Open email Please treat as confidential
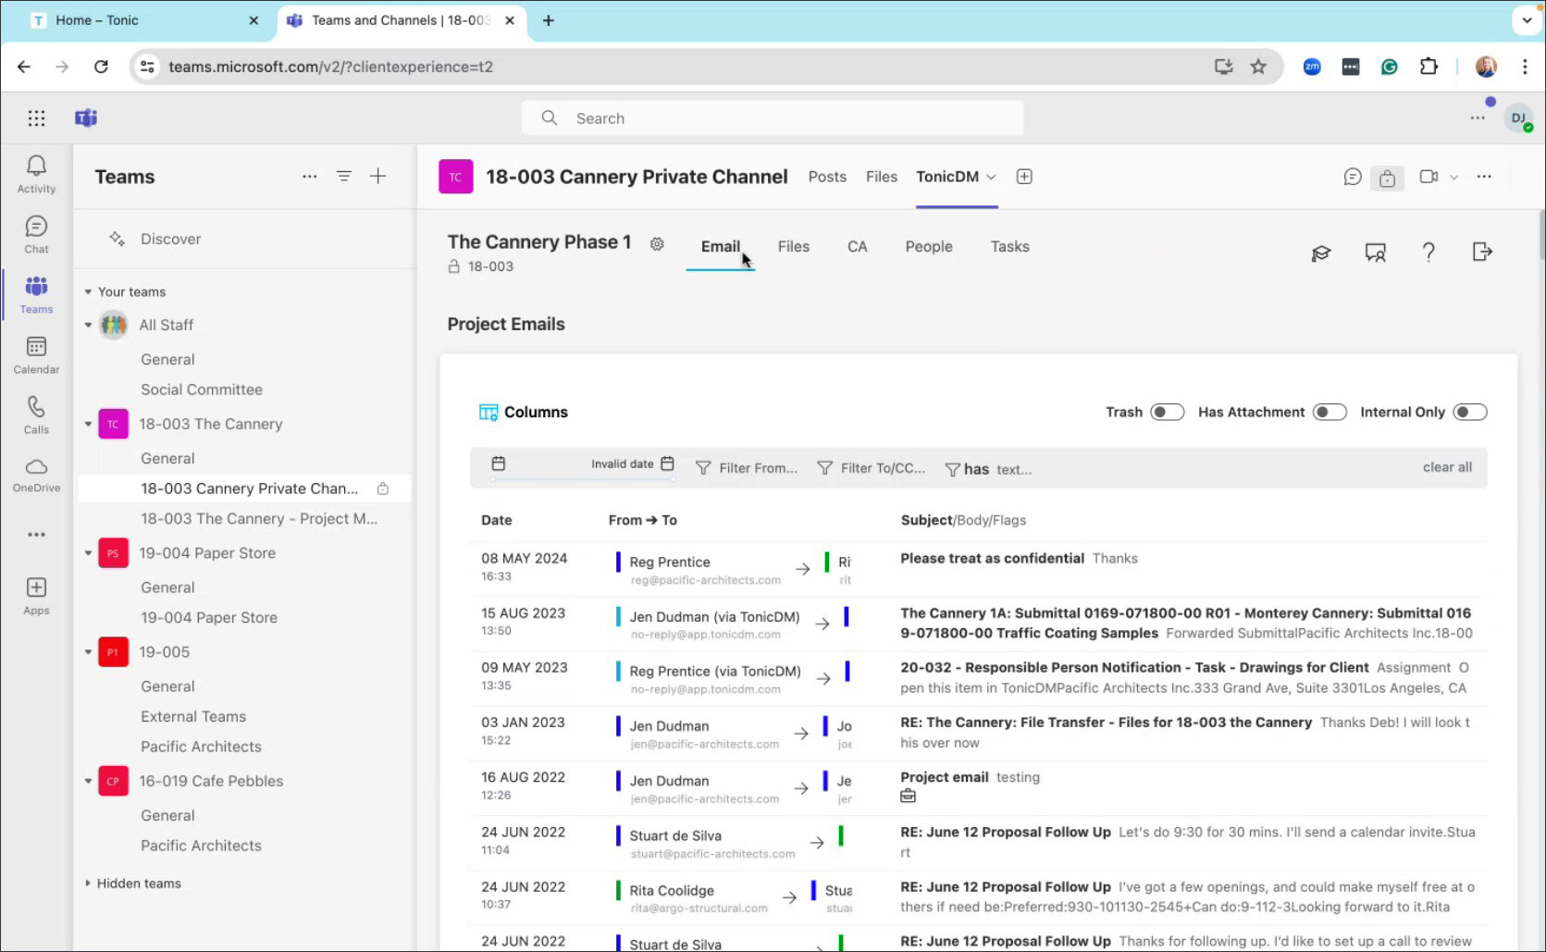Screen dimensions: 1546x952 coord(992,559)
